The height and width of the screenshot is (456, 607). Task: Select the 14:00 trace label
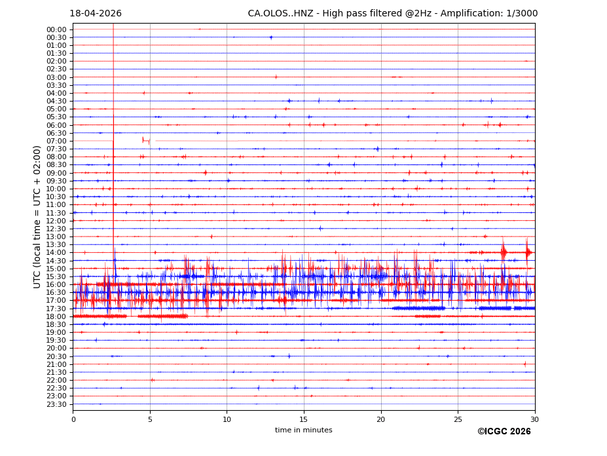pyautogui.click(x=56, y=253)
